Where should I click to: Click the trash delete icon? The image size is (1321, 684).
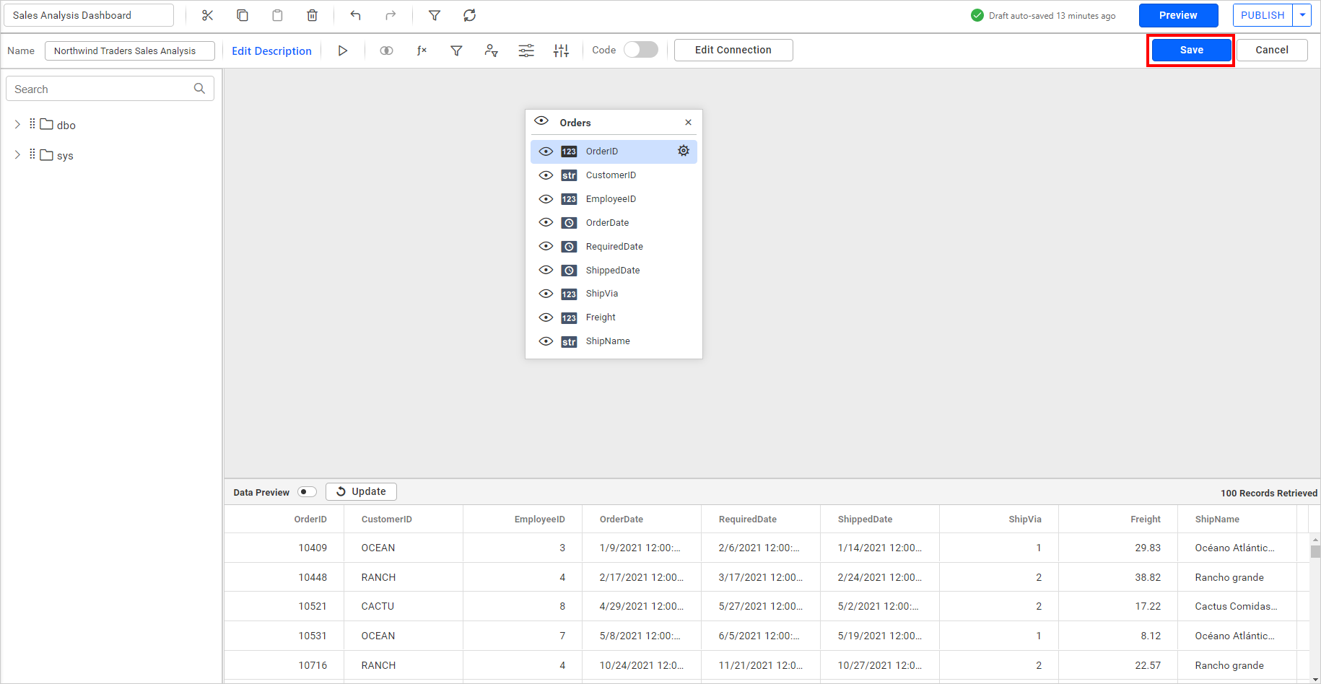[312, 15]
